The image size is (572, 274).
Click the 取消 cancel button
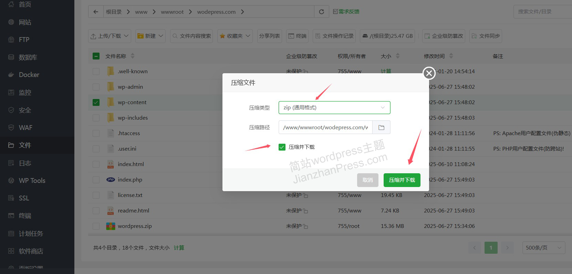367,180
